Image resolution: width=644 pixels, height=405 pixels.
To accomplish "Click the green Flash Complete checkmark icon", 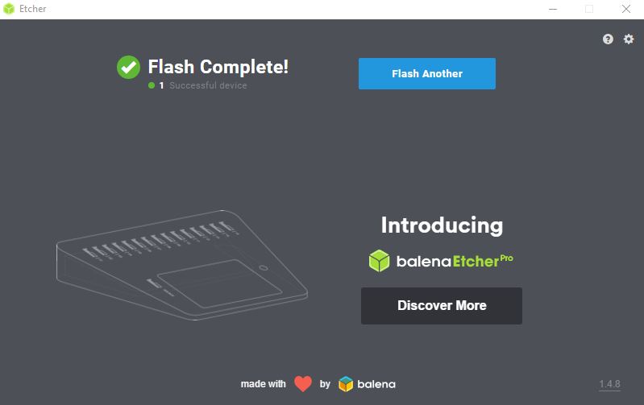I will click(128, 68).
